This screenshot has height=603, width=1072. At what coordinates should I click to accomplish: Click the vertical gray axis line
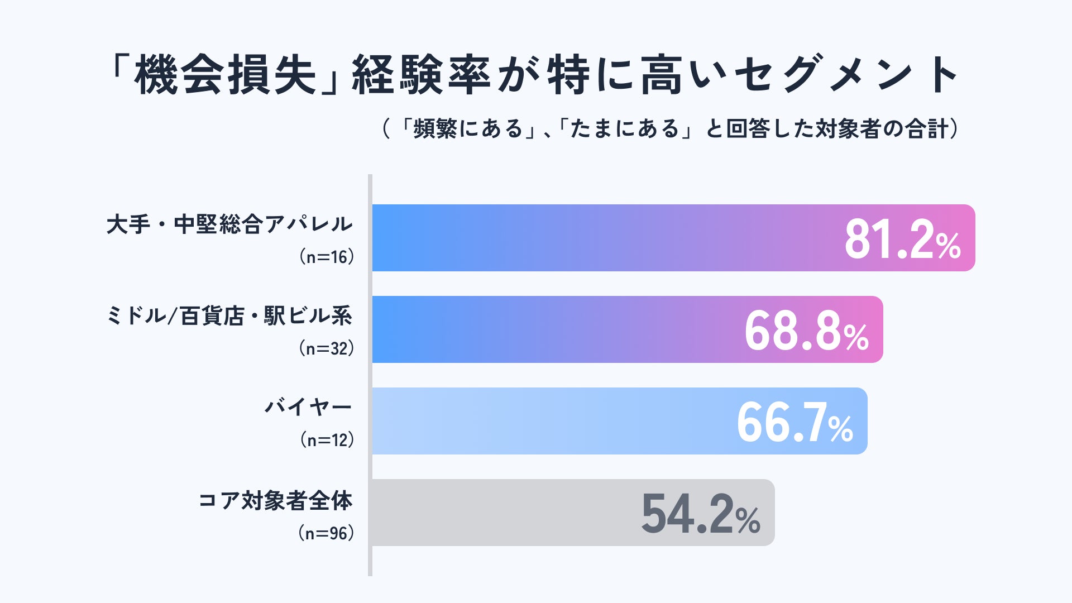[x=370, y=375]
